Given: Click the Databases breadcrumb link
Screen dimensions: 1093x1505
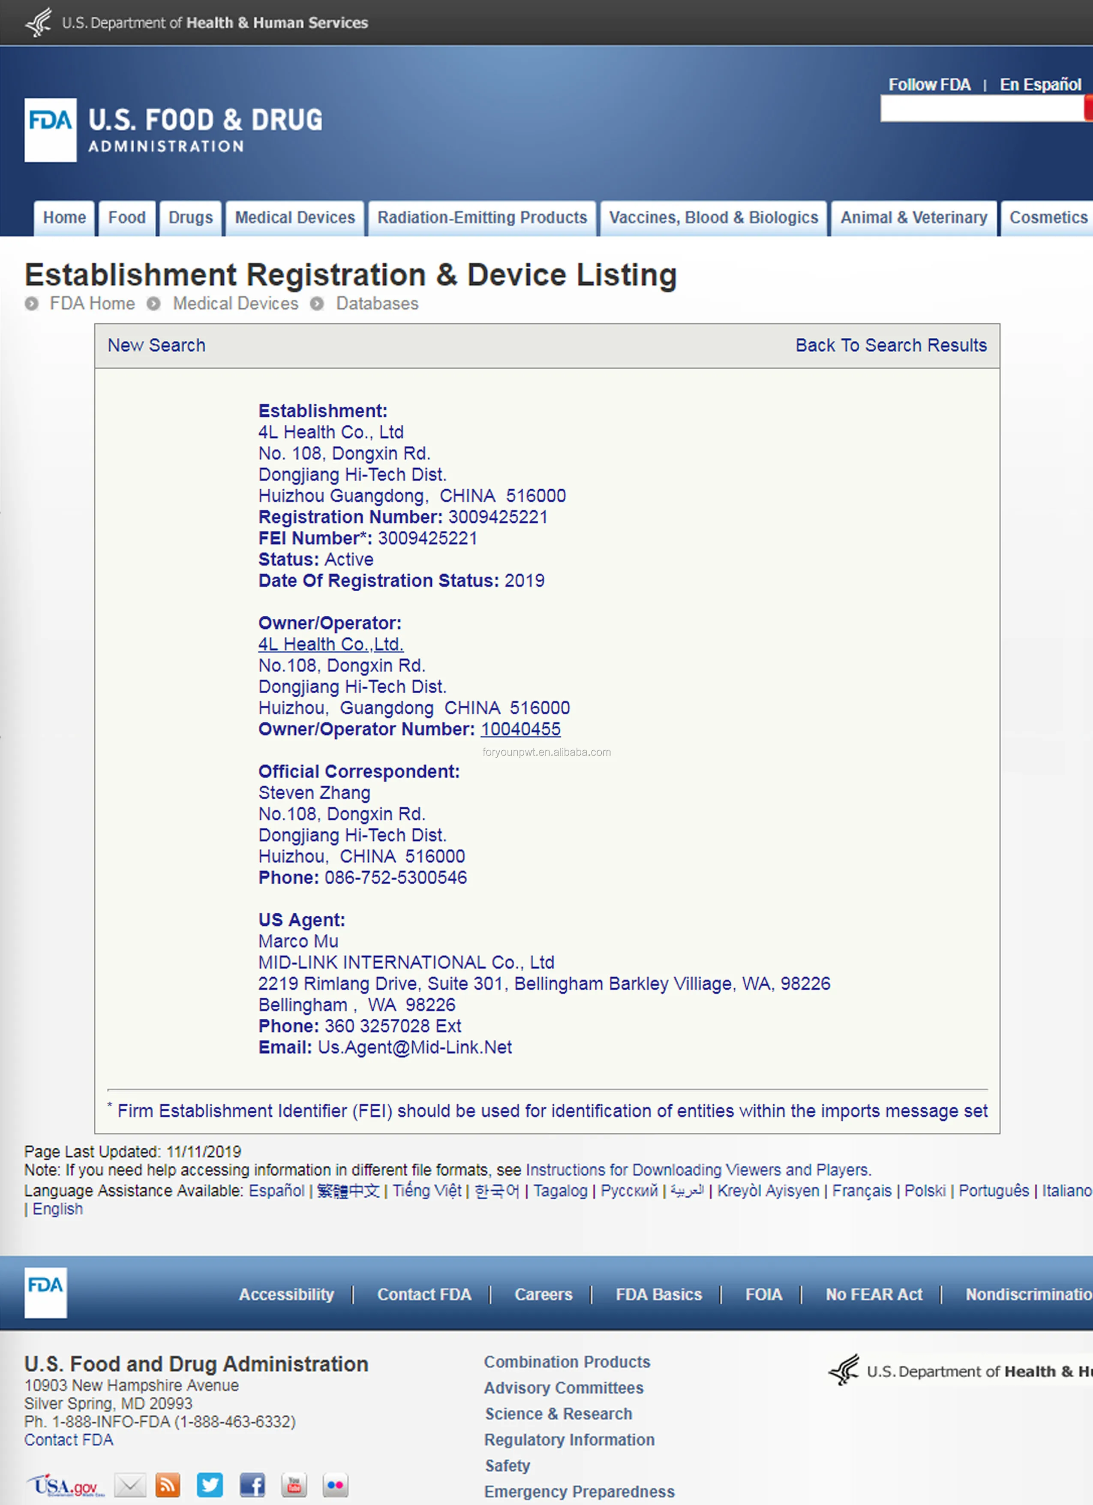Looking at the screenshot, I should click(x=377, y=303).
